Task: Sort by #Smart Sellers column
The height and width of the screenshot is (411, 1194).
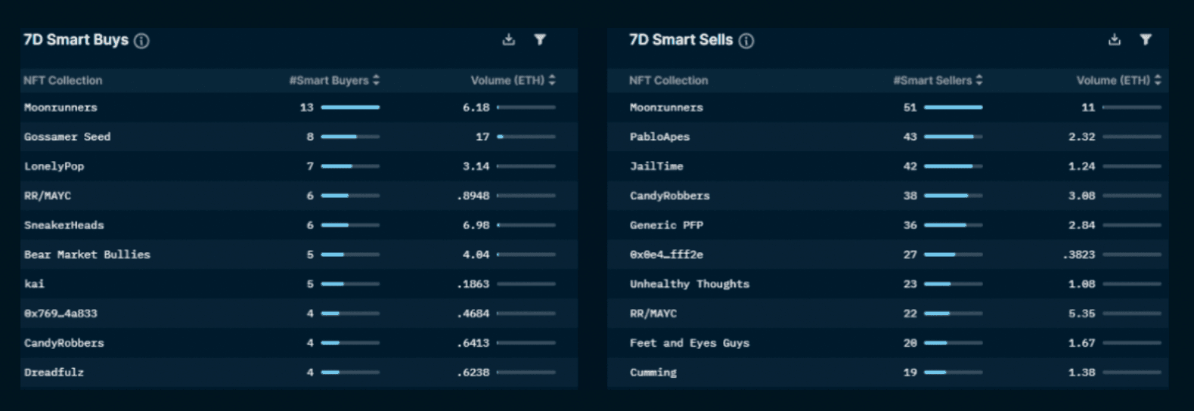Action: [938, 80]
